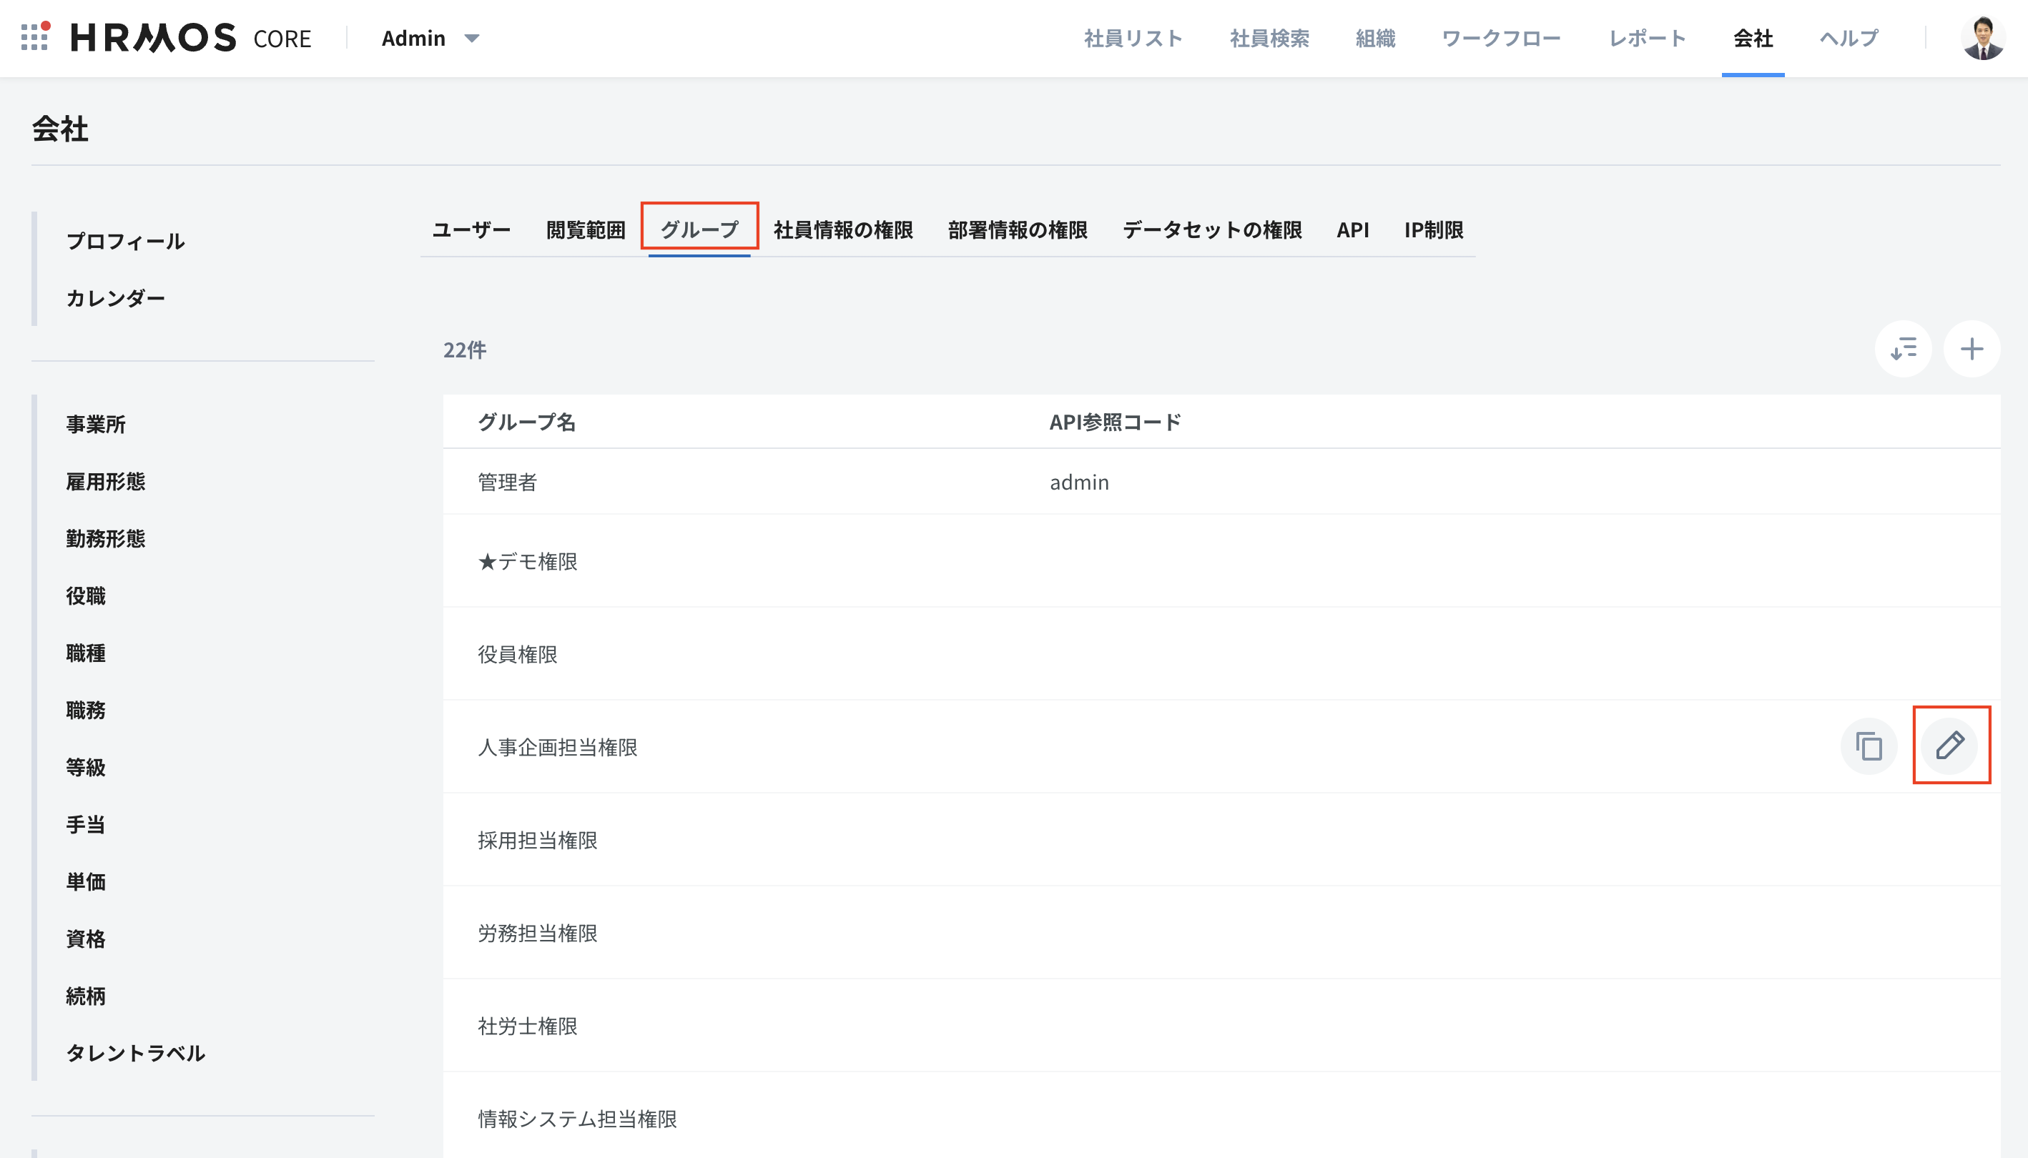Go to ワークフロー in top navigation
2028x1158 pixels.
click(x=1500, y=37)
